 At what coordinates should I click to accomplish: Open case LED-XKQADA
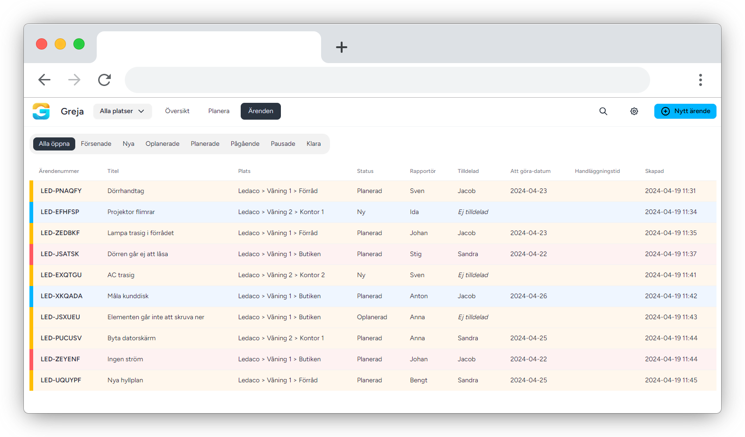[x=62, y=296]
